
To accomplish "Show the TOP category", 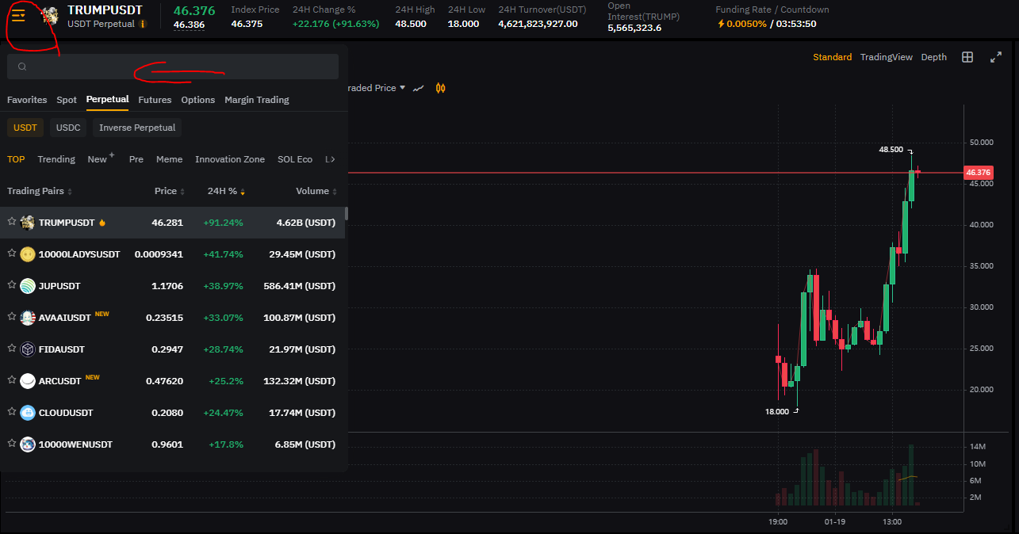I will [x=16, y=159].
